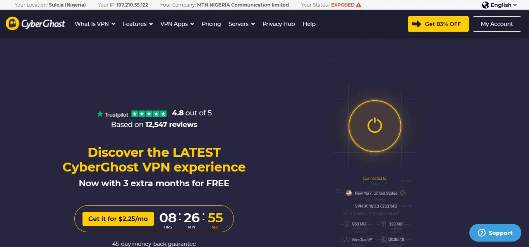
Task: Click the United States flag icon
Action: pyautogui.click(x=349, y=193)
